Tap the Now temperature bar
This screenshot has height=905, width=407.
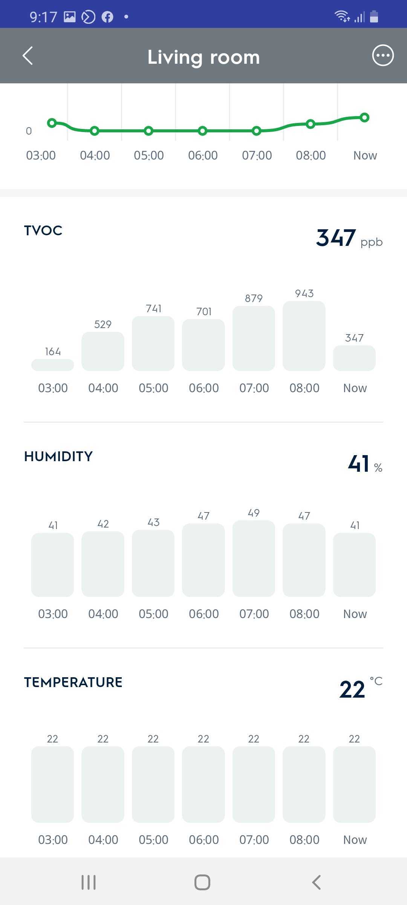(354, 784)
